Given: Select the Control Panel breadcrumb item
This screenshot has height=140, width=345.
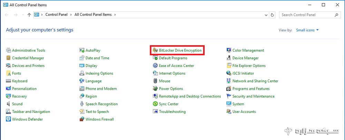Looking at the screenshot, I should [56, 15].
